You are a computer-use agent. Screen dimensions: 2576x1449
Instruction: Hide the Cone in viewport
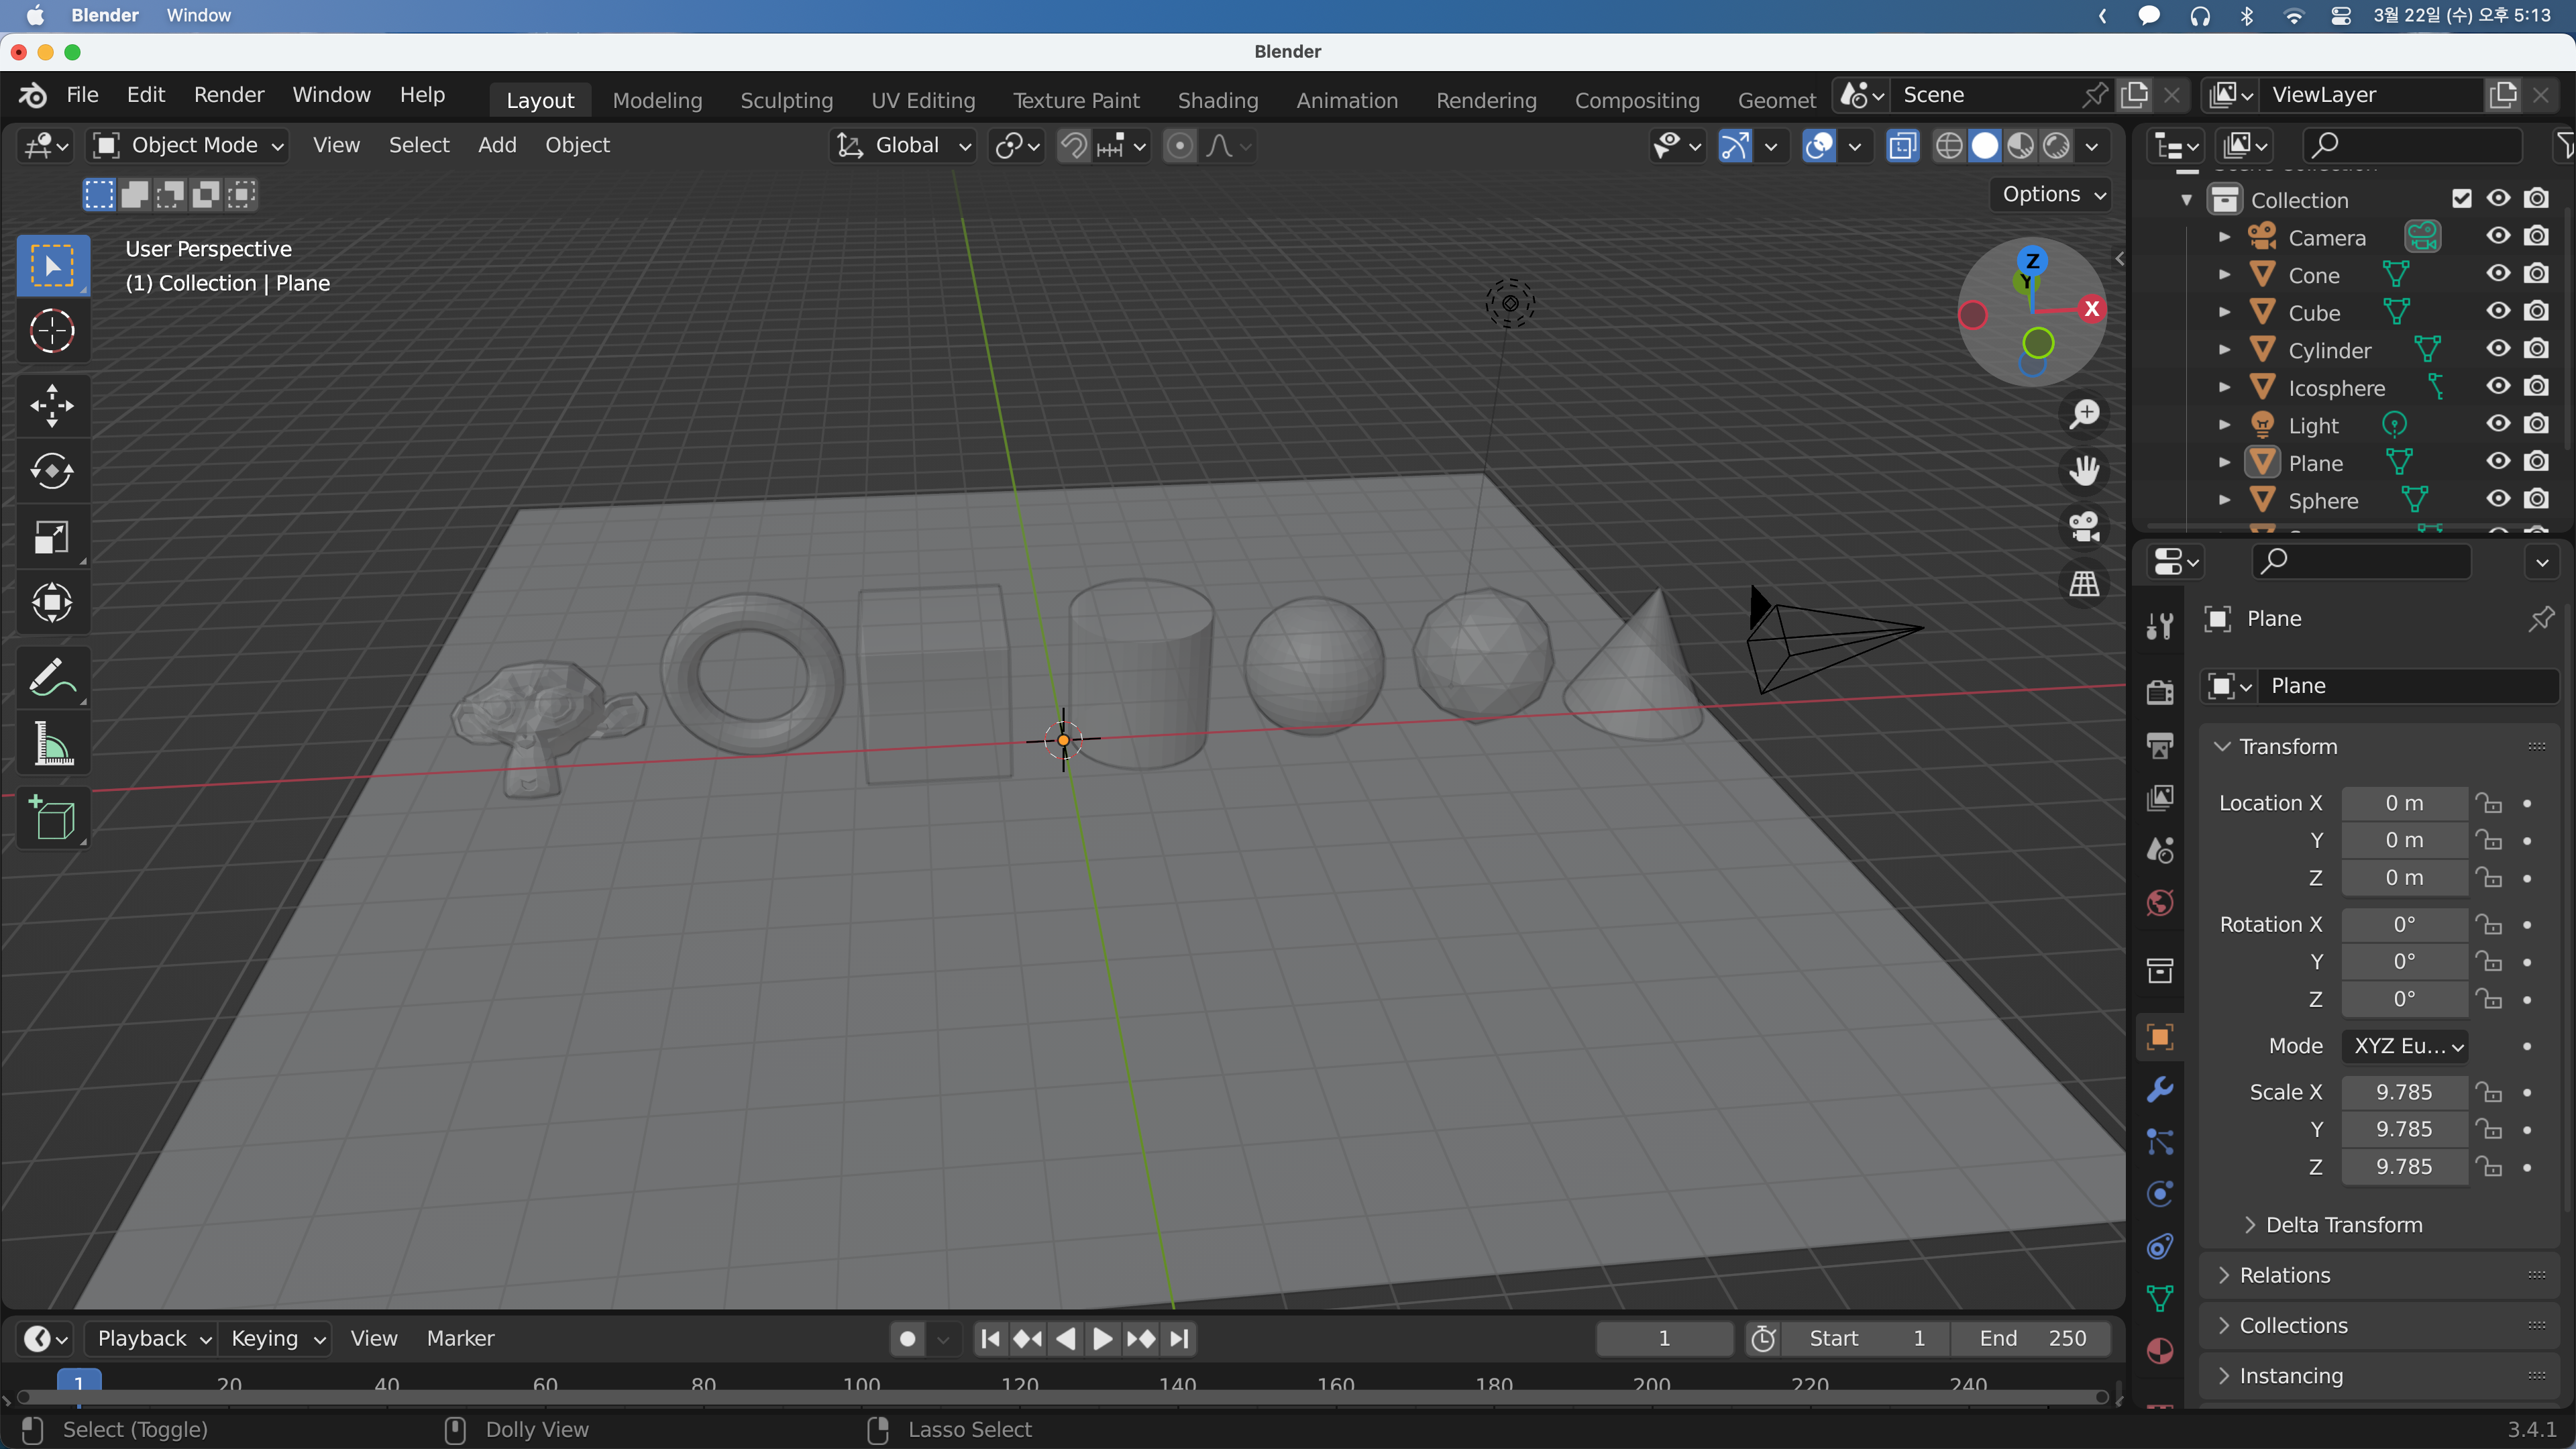click(2498, 273)
